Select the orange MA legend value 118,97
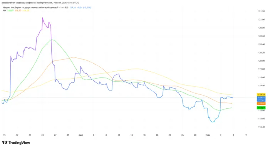The height and width of the screenshot is (148, 268). coord(18,11)
